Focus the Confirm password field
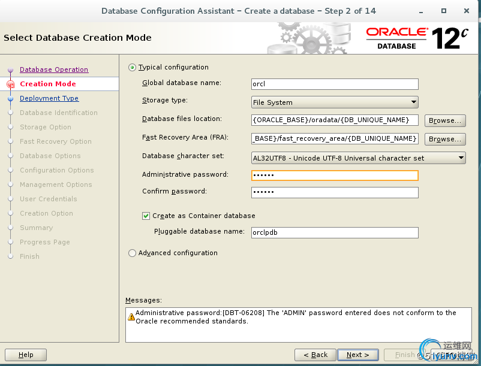 coord(335,192)
